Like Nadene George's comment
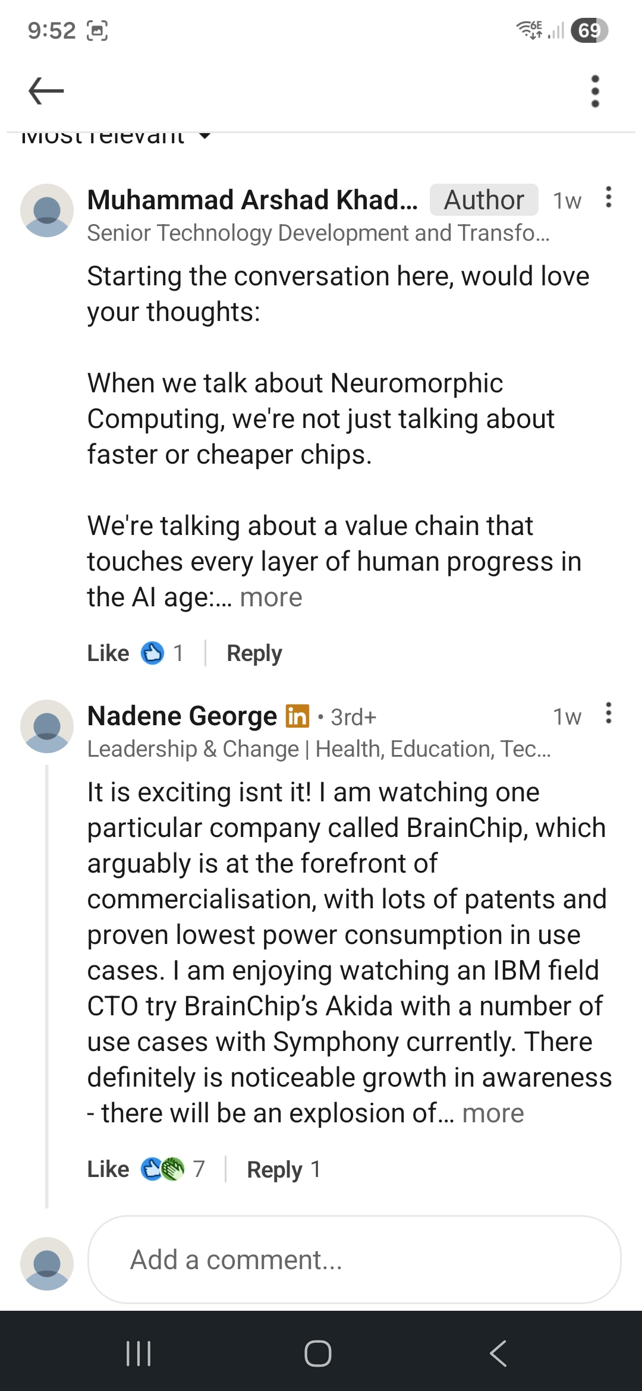This screenshot has height=1391, width=642. (x=108, y=1168)
